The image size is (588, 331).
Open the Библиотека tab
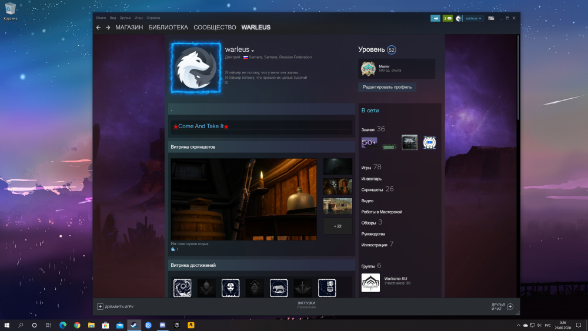pyautogui.click(x=168, y=28)
